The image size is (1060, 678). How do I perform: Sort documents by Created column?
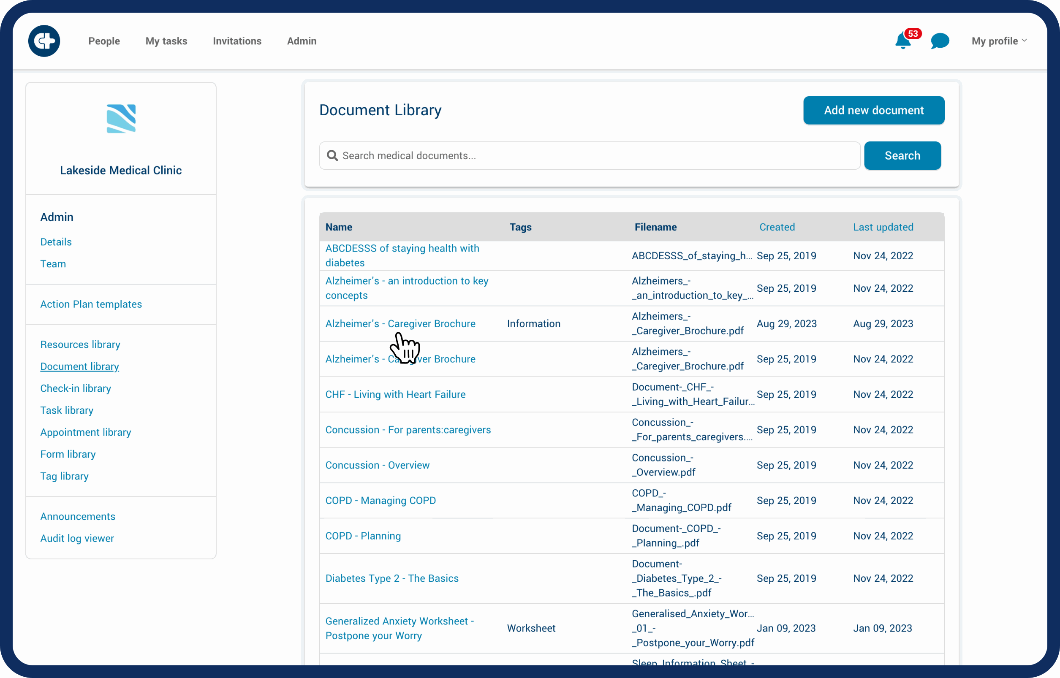coord(777,227)
